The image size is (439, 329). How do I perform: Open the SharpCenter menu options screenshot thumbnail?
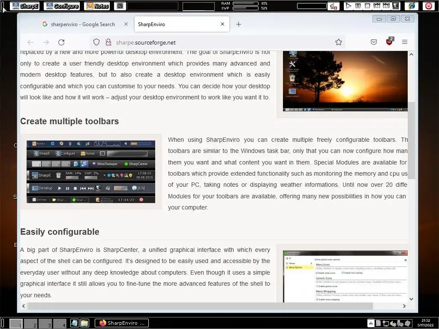(345, 276)
